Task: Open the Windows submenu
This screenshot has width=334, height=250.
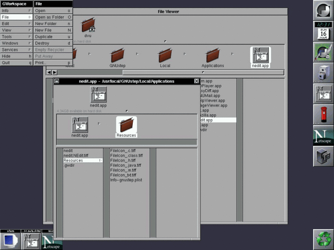Action: pyautogui.click(x=16, y=43)
